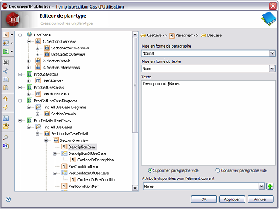Viewport: 279px width, 209px height.
Task: Click the help question mark icon
Action: (8, 199)
